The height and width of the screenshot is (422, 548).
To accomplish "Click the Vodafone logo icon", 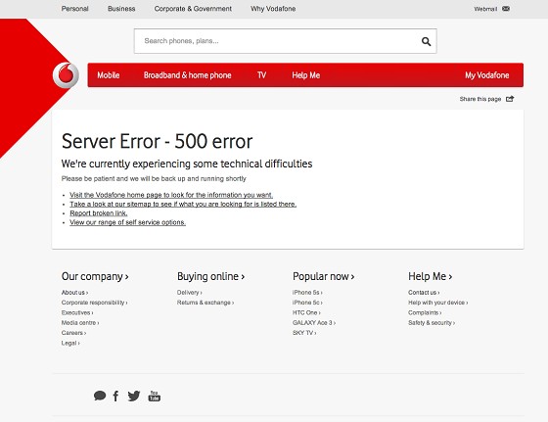I will pos(66,74).
